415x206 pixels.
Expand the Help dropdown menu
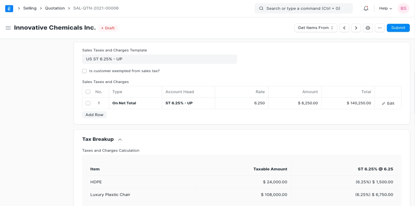coord(385,8)
